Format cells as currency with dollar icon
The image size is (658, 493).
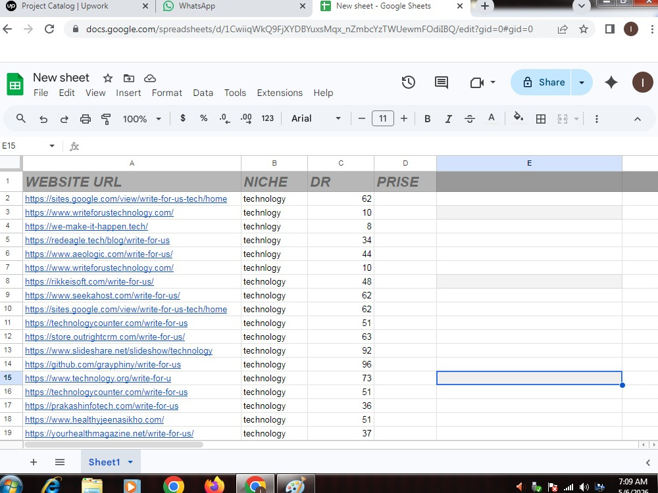pyautogui.click(x=182, y=118)
